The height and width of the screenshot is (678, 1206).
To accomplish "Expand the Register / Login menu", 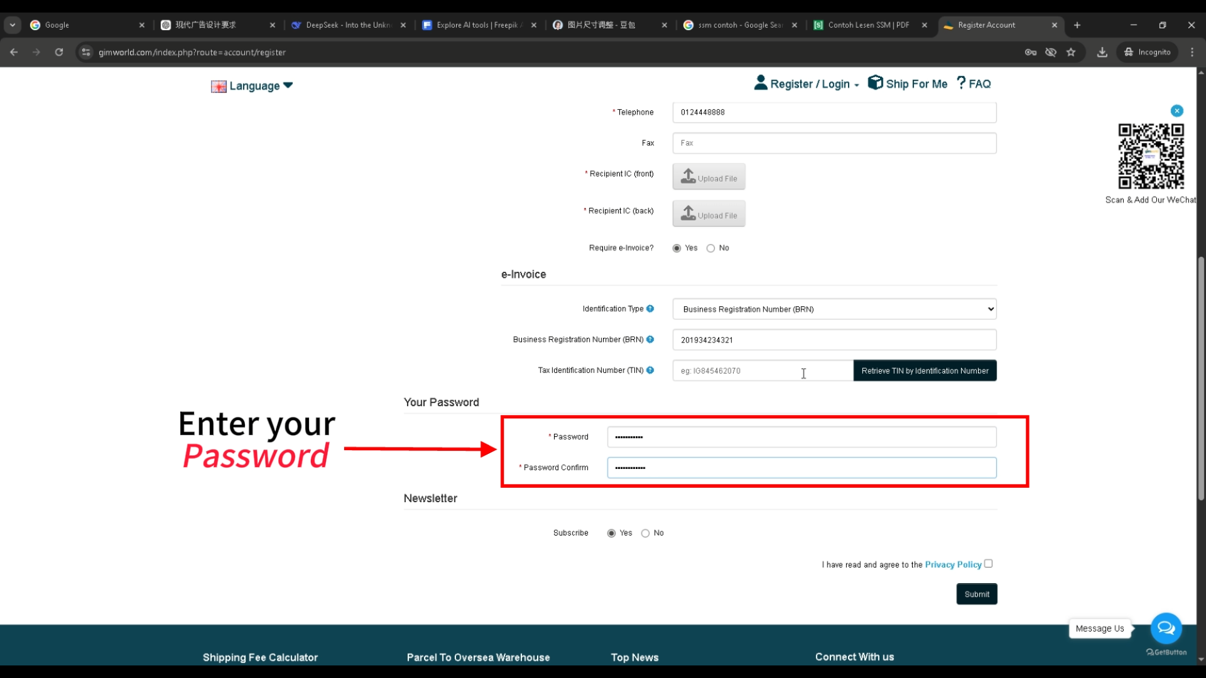I will coord(810,84).
